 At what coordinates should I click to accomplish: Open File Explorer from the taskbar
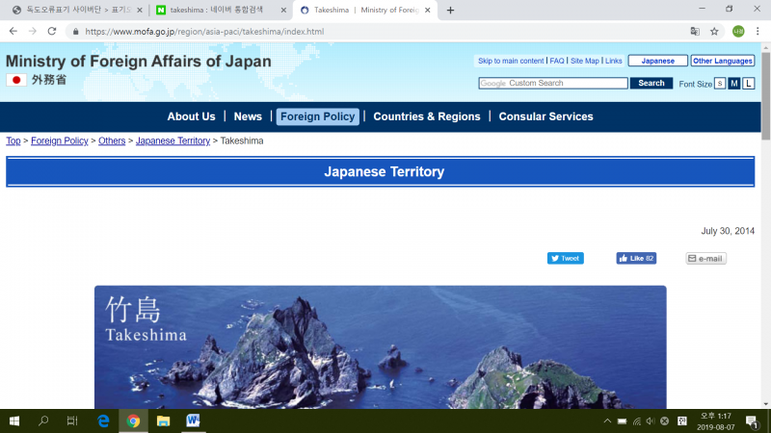[163, 420]
